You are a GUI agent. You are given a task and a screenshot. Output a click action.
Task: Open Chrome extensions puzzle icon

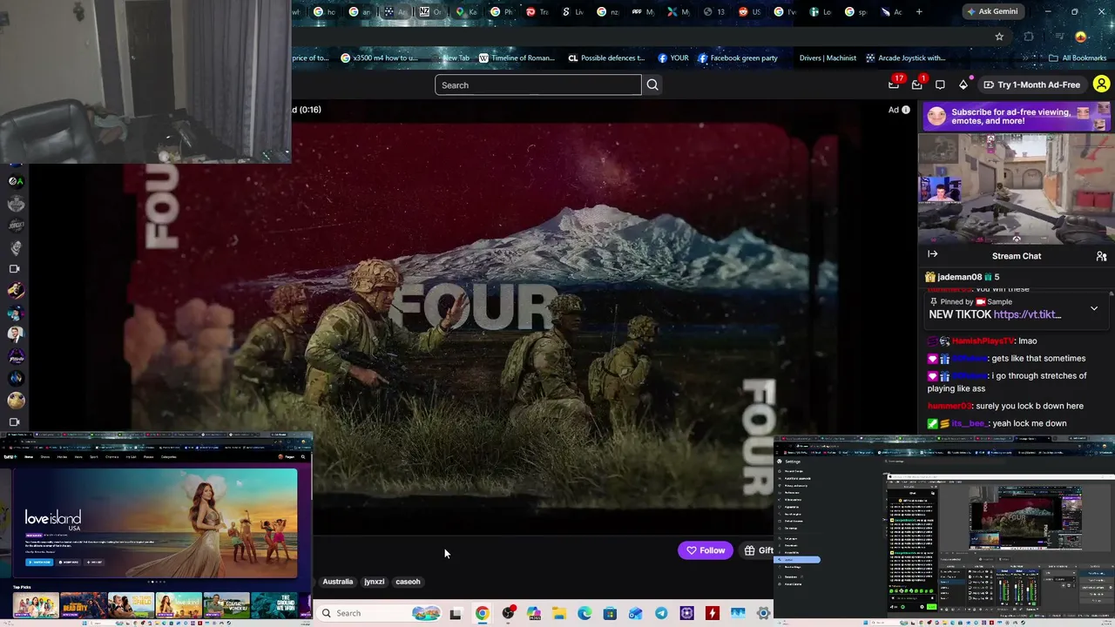[1029, 37]
